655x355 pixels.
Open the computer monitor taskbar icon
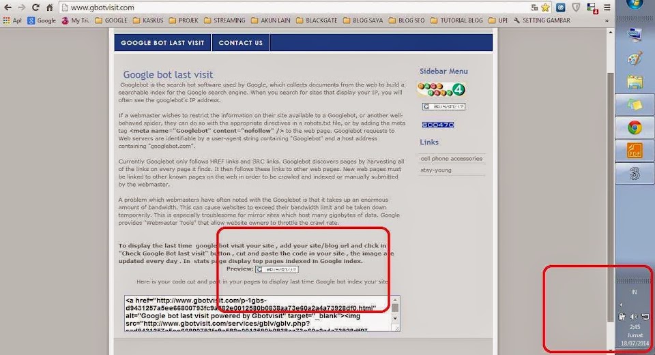(635, 34)
